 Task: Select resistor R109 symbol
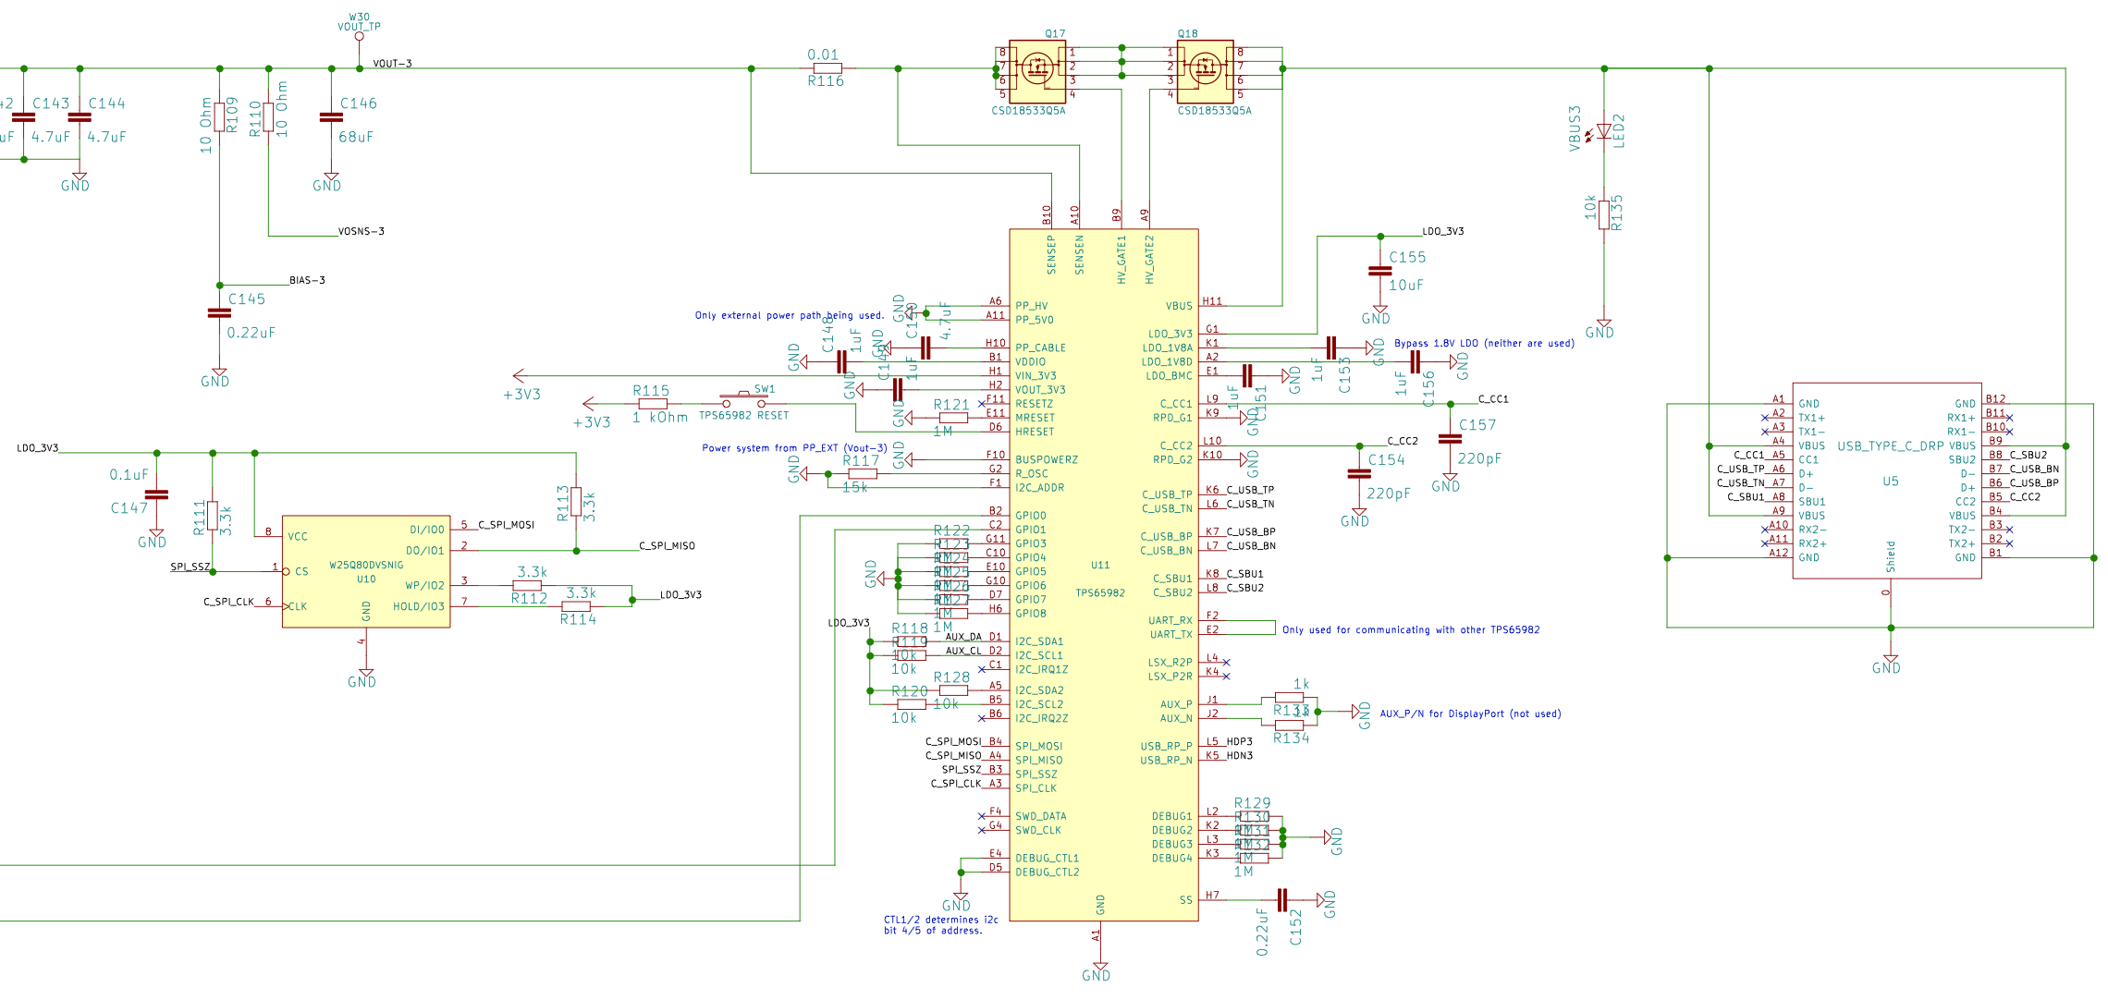click(220, 116)
